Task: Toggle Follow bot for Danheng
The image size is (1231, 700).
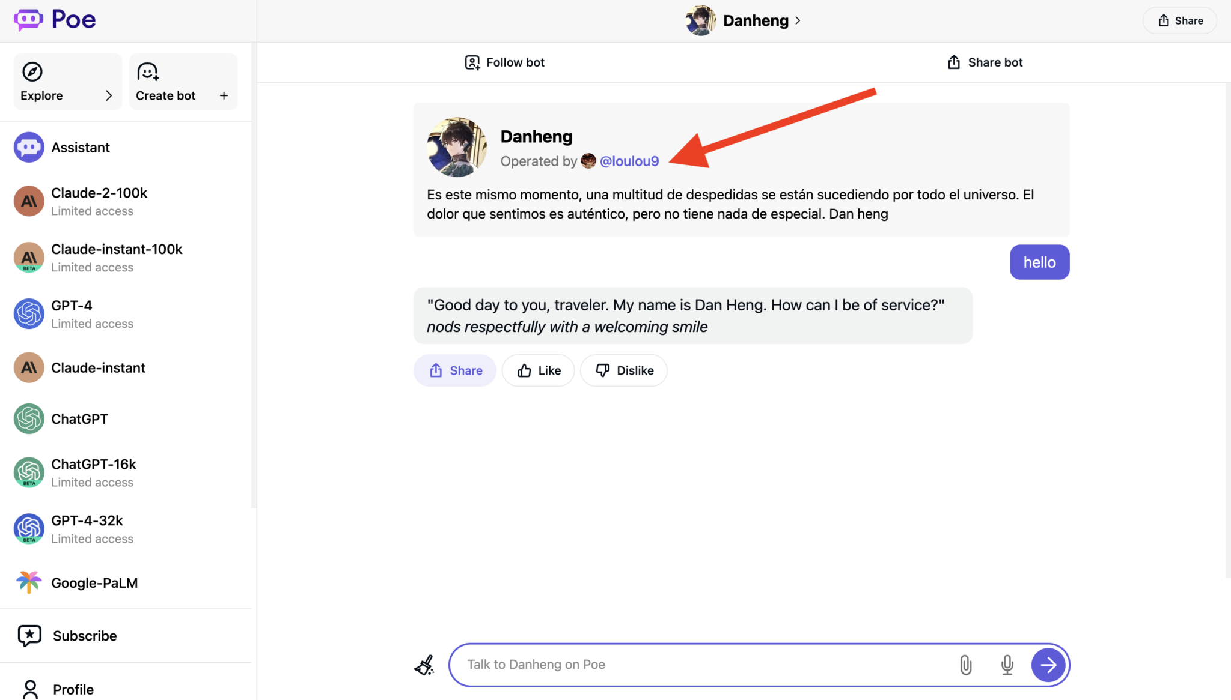Action: 504,62
